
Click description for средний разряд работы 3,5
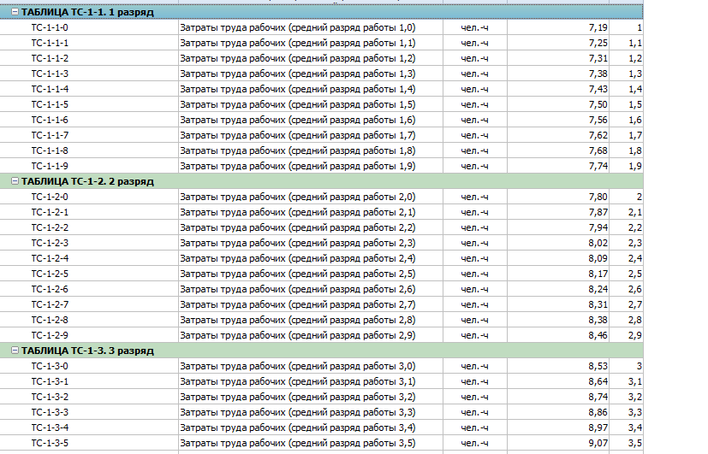[x=297, y=443]
